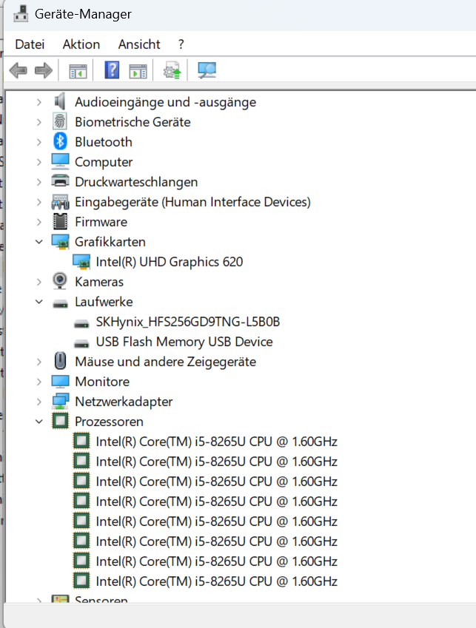
Task: Toggle the console tree pane icon
Action: 78,71
